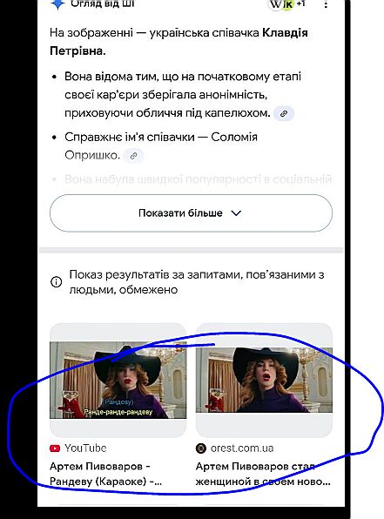
Task: Open the orest.com.ua article thumbnail
Action: [x=264, y=380]
